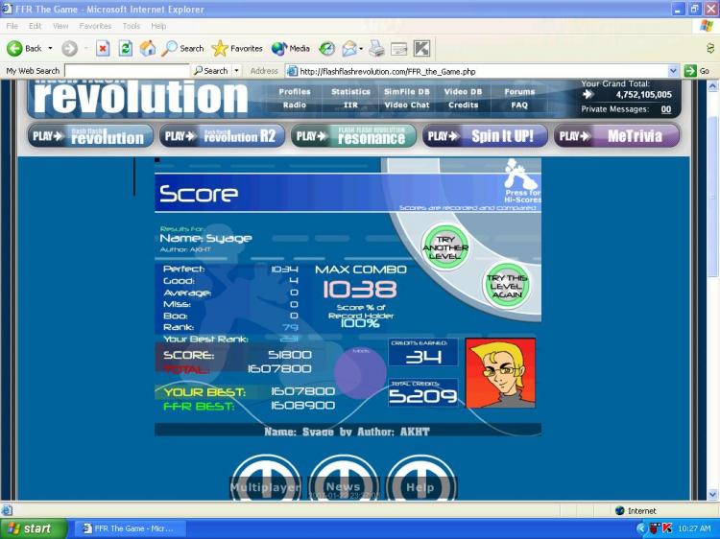Screen dimensions: 720x539
Task: Open the SimFile DB link
Action: 407,92
